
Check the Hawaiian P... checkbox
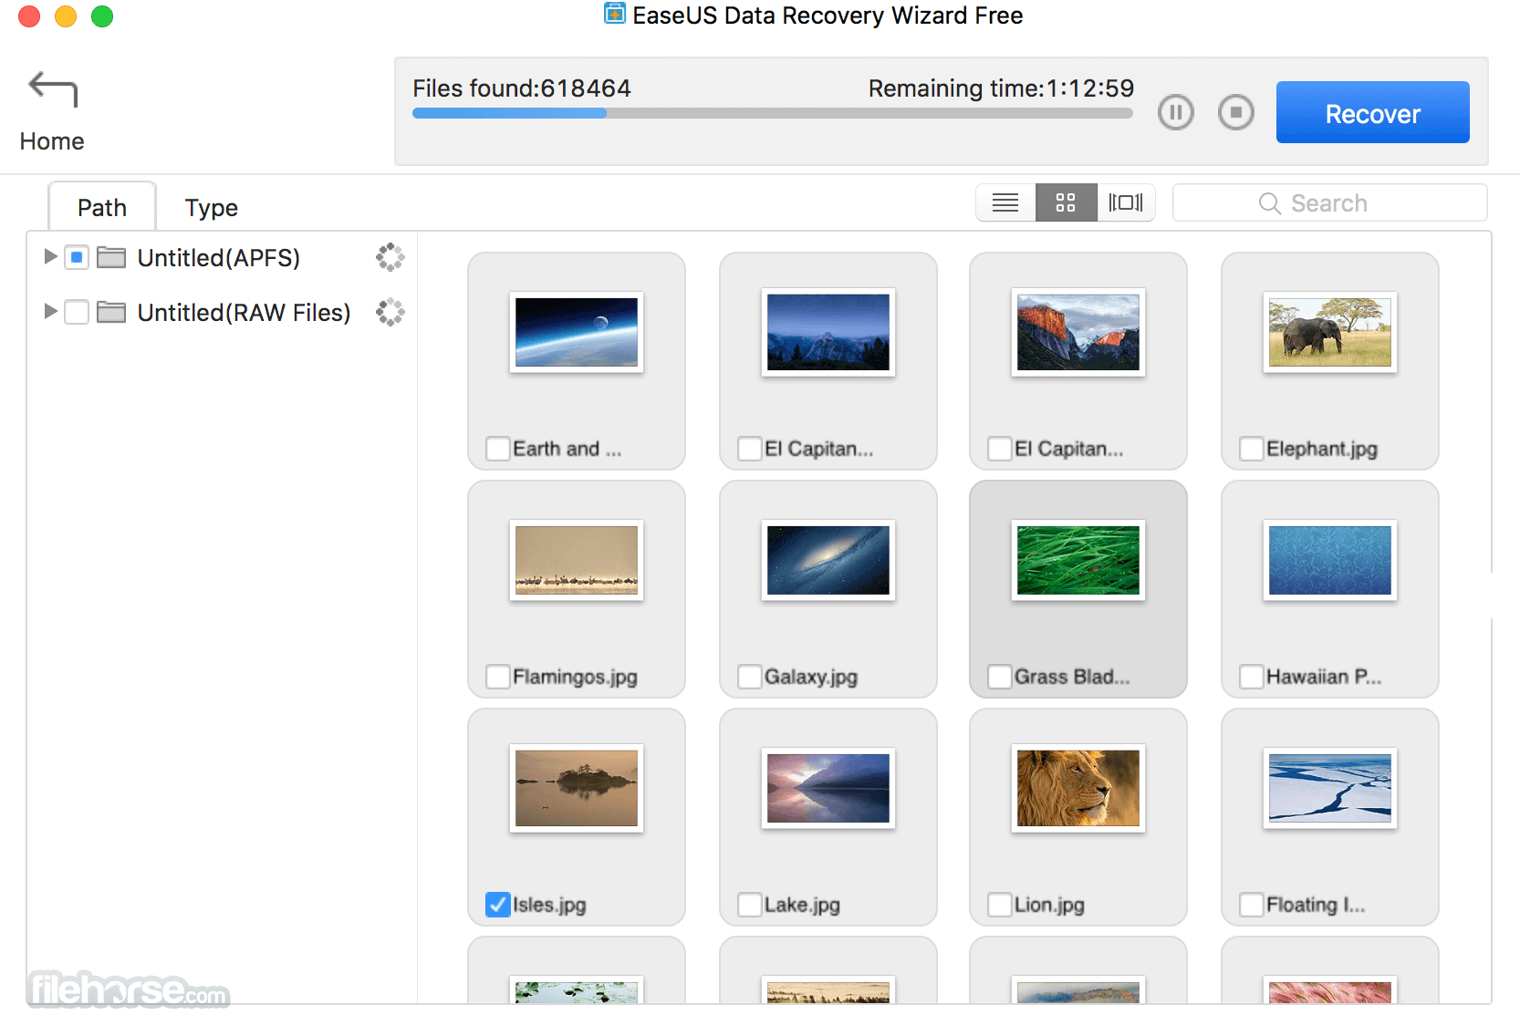point(1252,677)
